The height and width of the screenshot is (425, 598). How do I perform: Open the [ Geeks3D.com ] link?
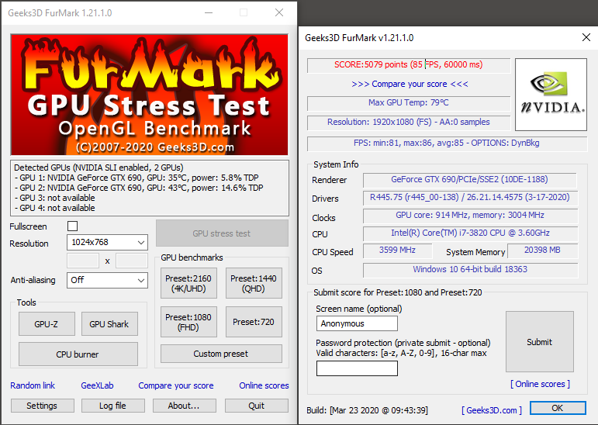click(x=492, y=410)
